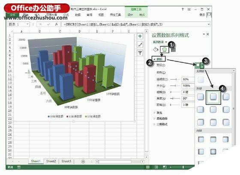Click the shadow angle slider
The image size is (240, 175).
(x=175, y=98)
